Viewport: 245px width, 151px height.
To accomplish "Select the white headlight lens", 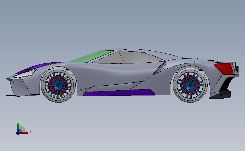I will point(25,74).
